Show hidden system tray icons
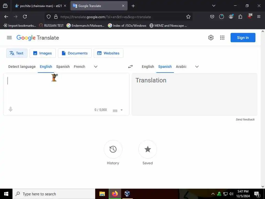This screenshot has height=199, width=265. (213, 194)
